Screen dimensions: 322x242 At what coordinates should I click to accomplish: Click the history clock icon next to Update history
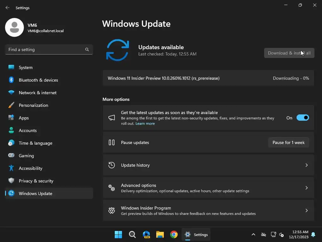(x=112, y=165)
